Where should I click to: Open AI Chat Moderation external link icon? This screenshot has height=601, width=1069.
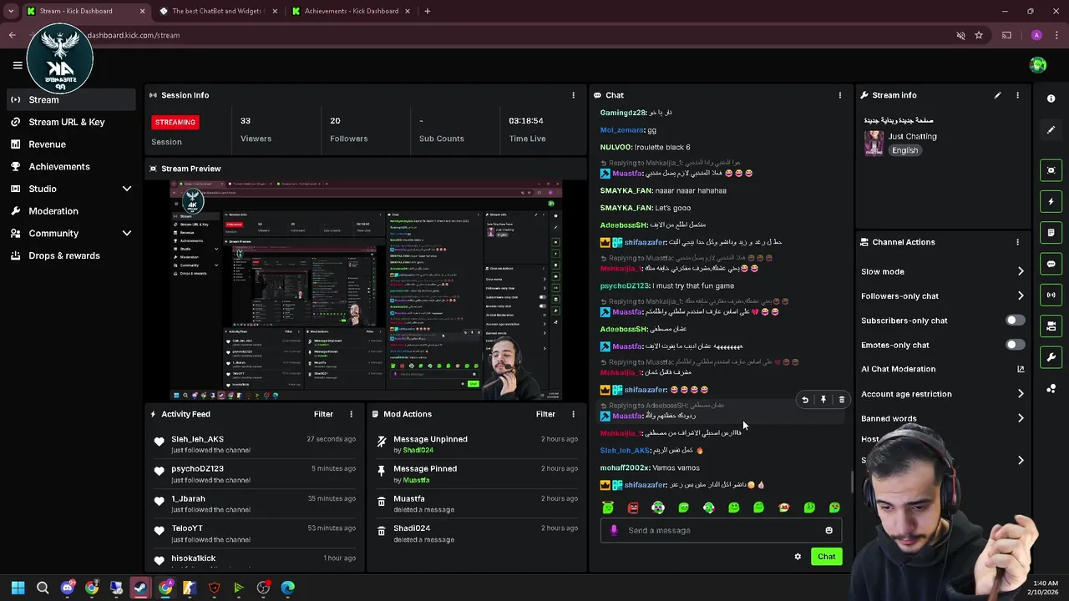pyautogui.click(x=1021, y=369)
